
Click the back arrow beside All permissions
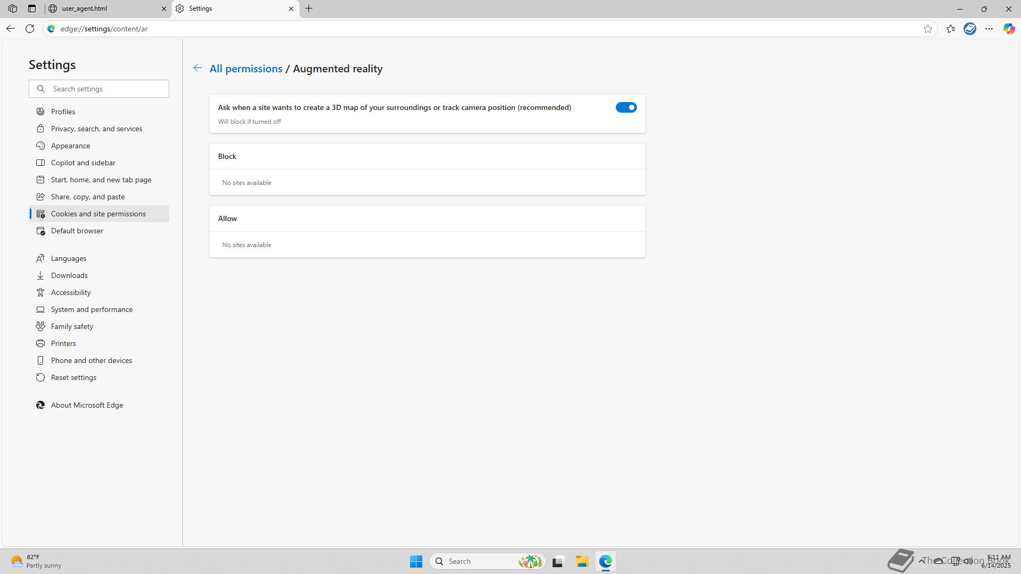[x=197, y=68]
